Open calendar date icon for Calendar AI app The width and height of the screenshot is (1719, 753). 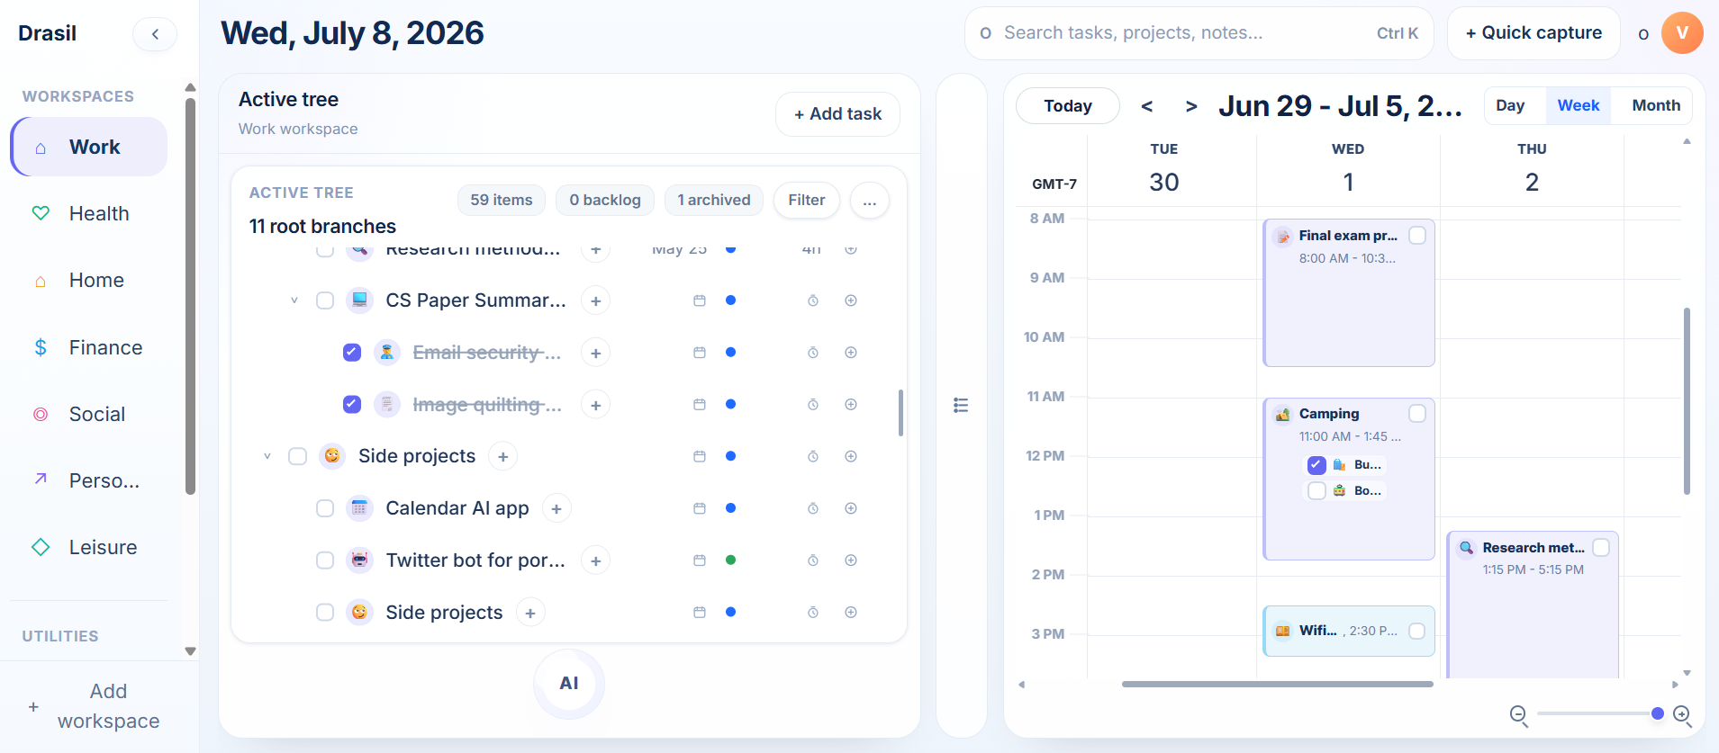(x=700, y=508)
